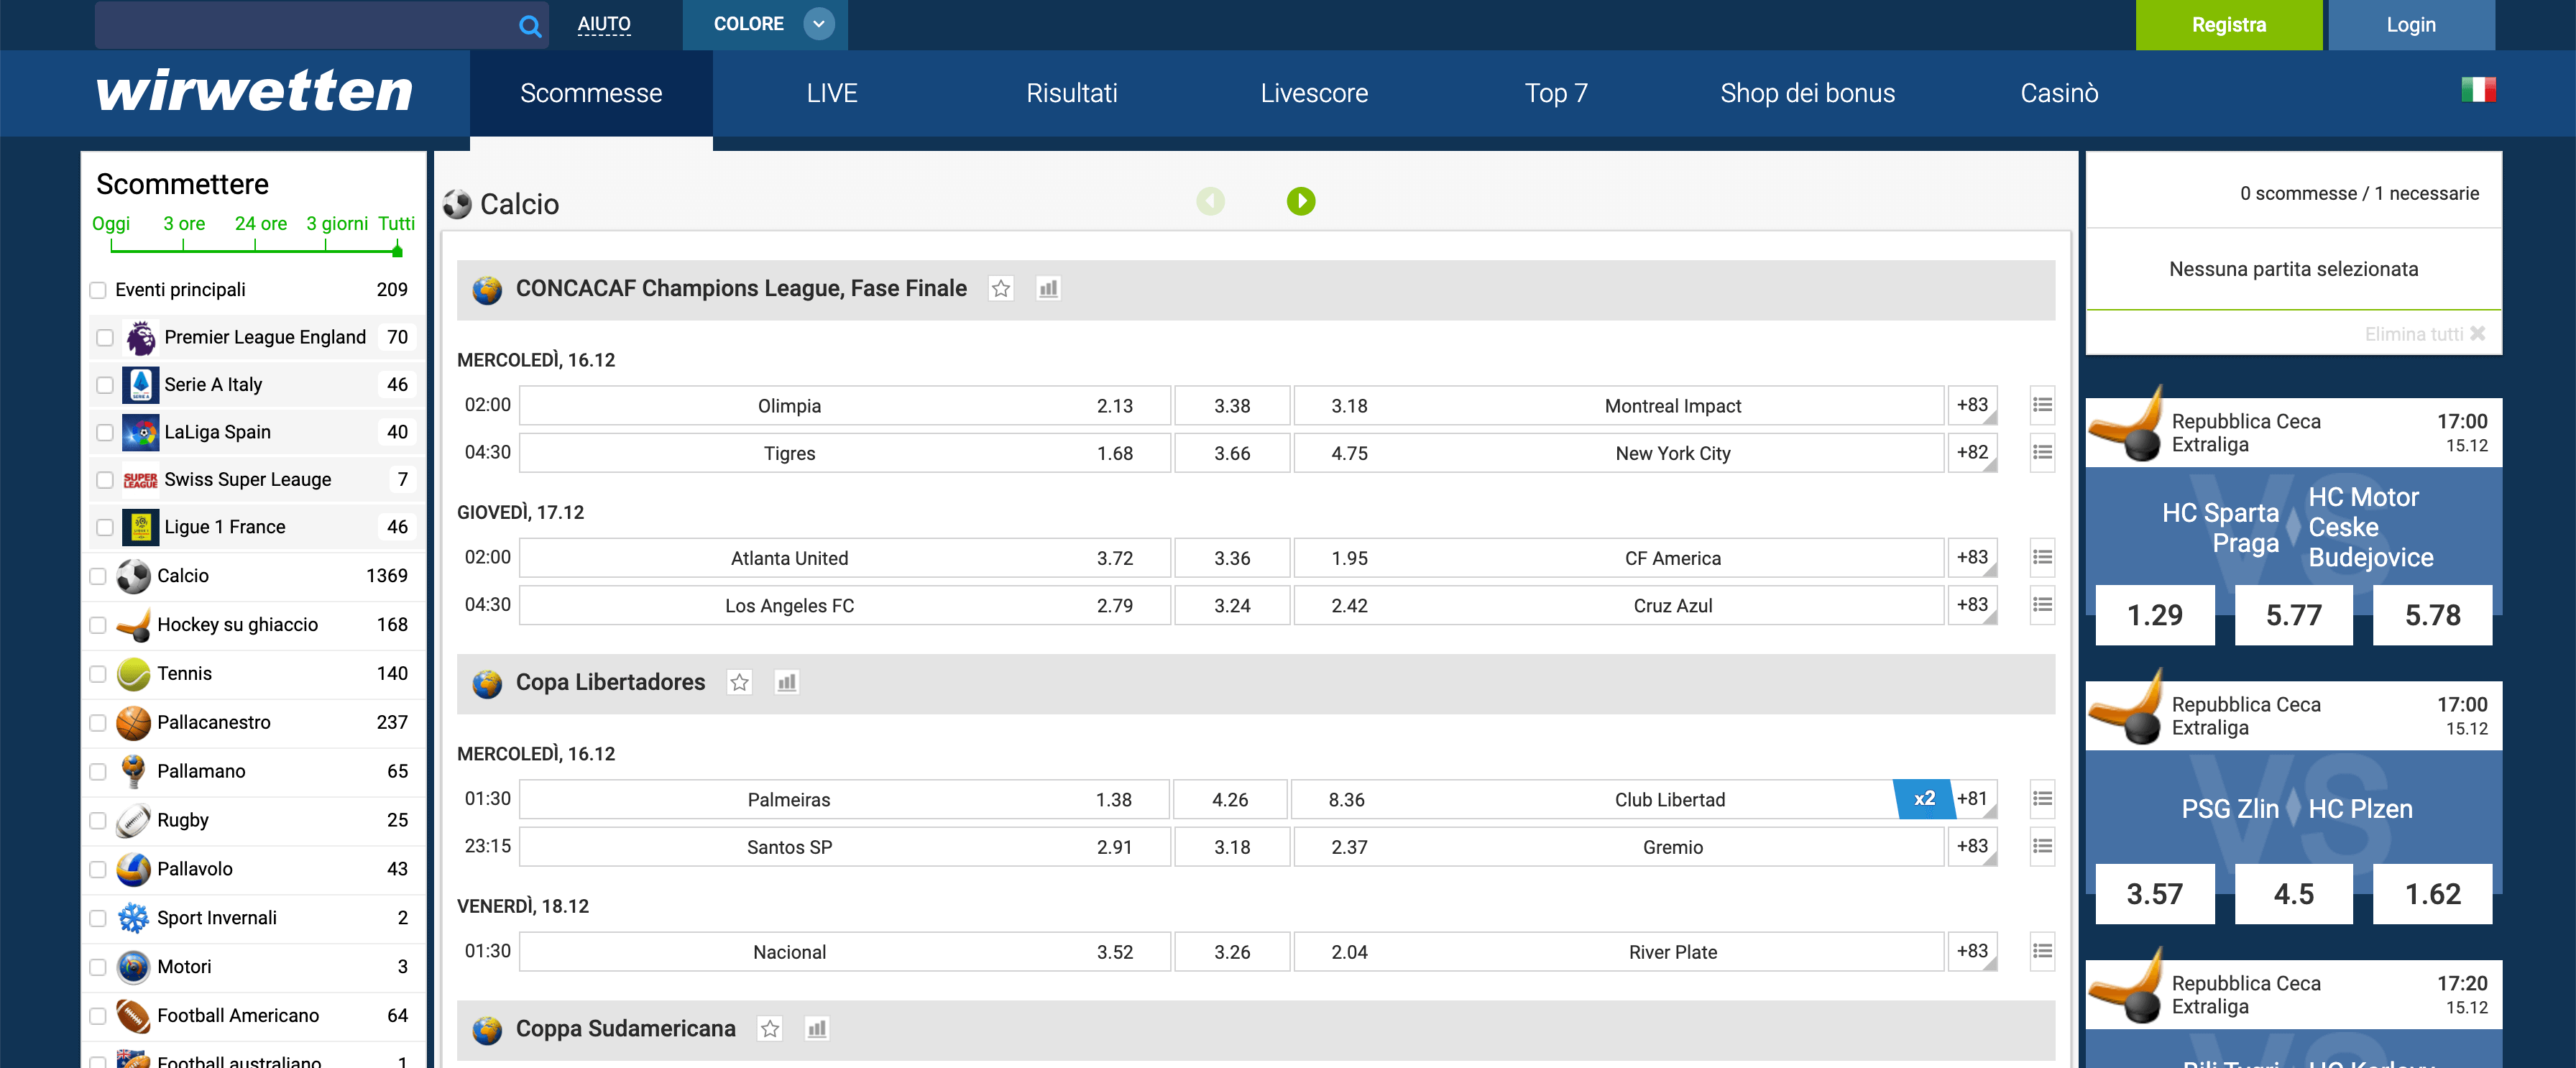Image resolution: width=2576 pixels, height=1068 pixels.
Task: Favorite CONCACAF Champions League with star icon
Action: click(1000, 289)
